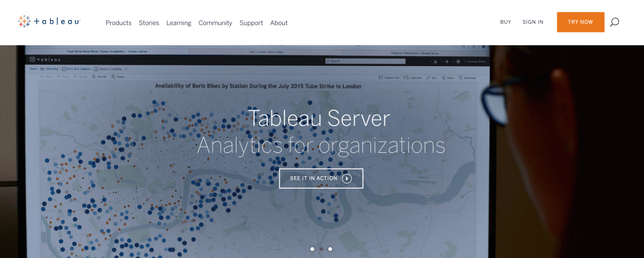Click the SIGN IN link
644x258 pixels.
pos(533,22)
